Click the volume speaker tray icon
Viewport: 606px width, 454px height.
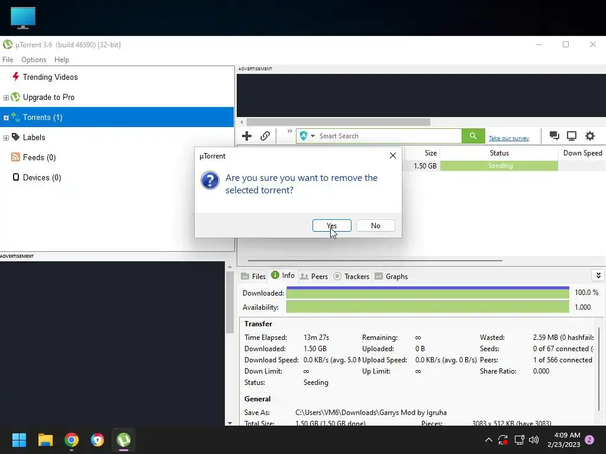pos(534,440)
